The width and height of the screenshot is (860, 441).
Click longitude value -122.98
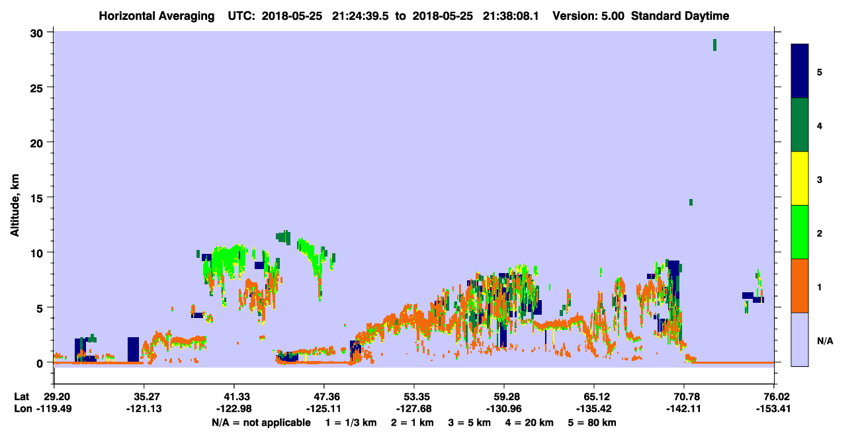pos(234,409)
